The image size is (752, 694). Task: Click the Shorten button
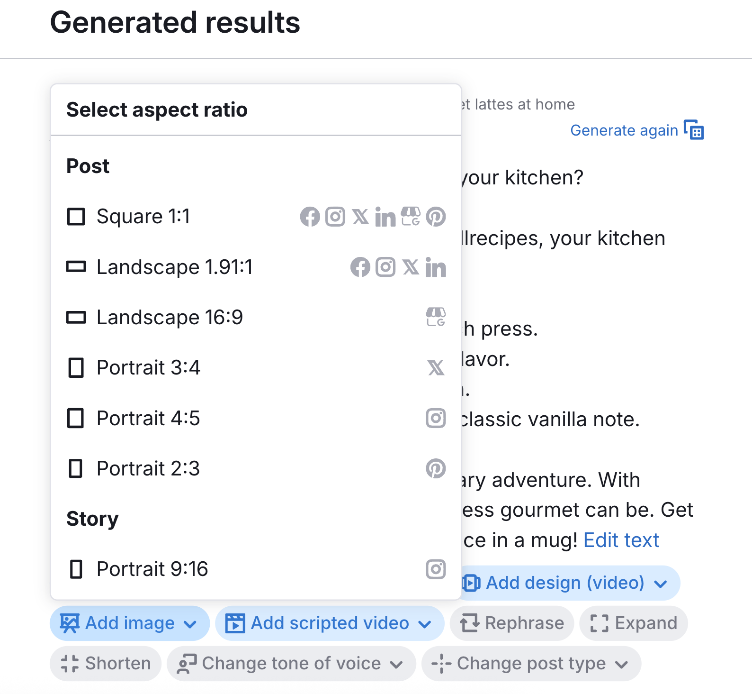coord(105,664)
